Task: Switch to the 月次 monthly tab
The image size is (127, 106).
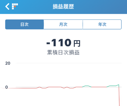Action: click(x=63, y=24)
